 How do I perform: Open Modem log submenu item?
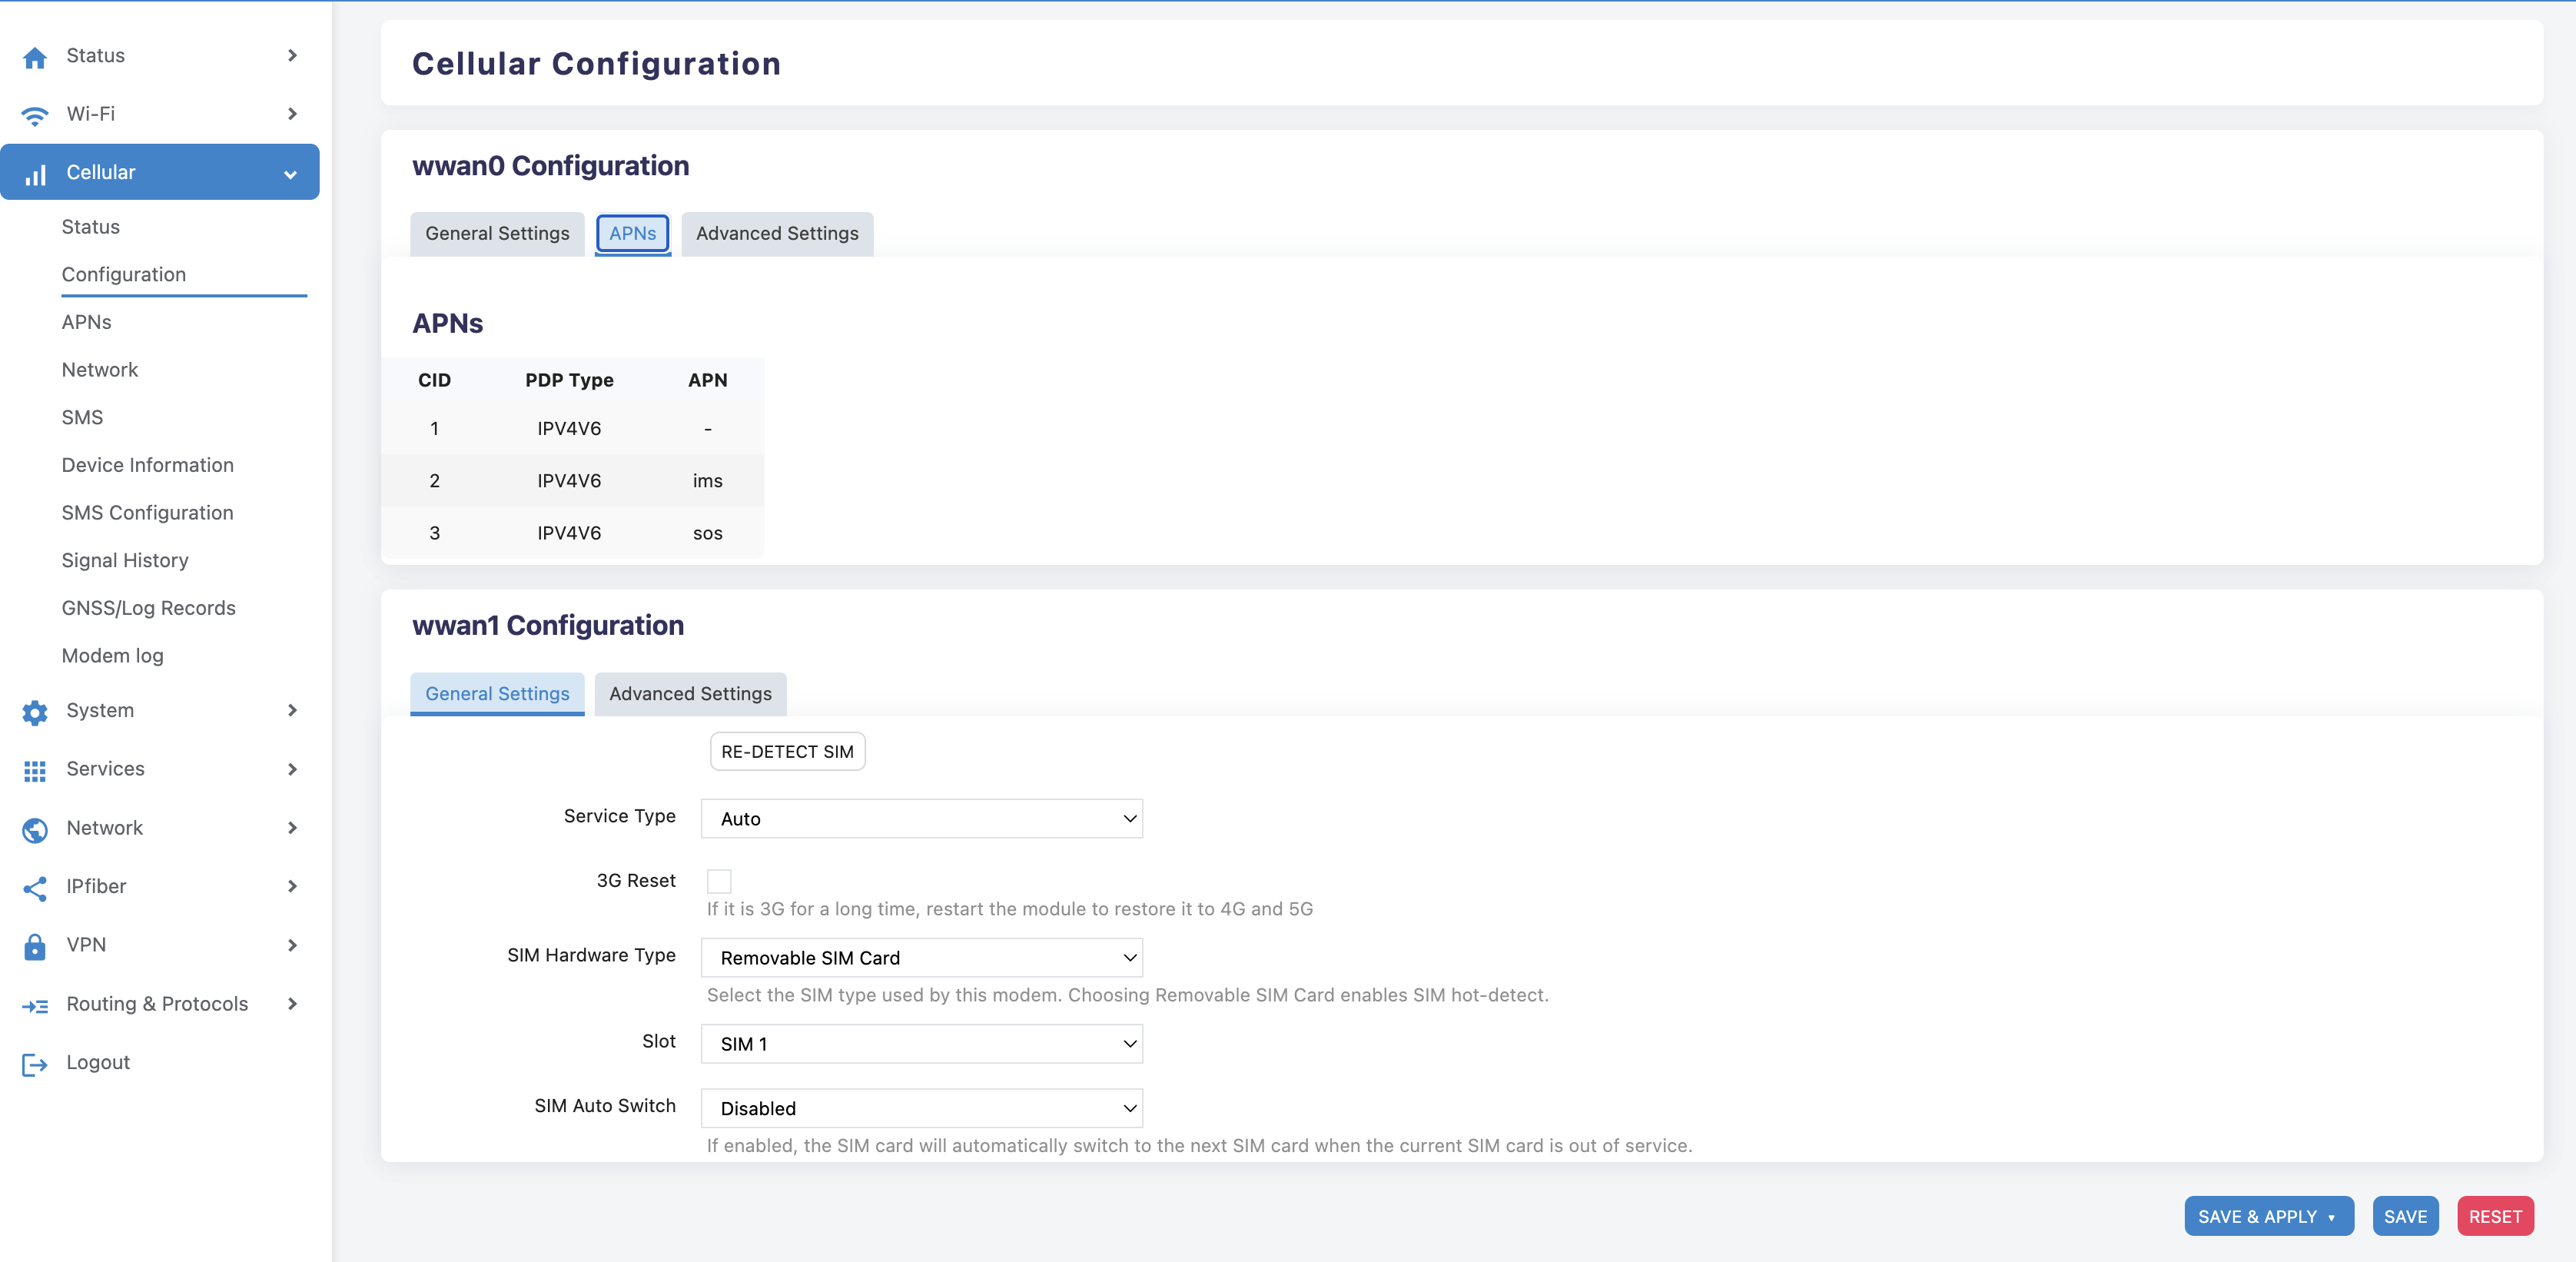pos(112,656)
